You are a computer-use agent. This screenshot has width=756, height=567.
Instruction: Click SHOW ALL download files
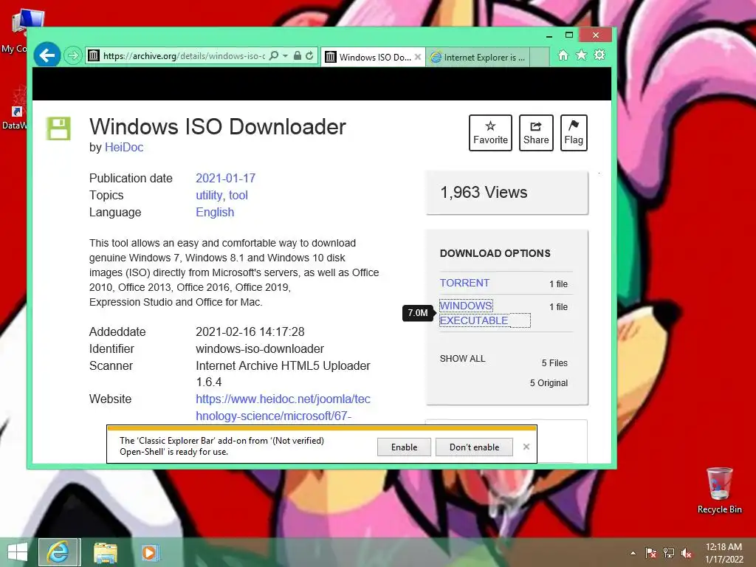(462, 359)
